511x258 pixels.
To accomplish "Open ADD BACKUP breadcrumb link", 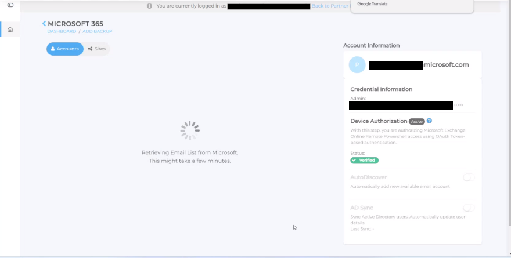I will (97, 31).
